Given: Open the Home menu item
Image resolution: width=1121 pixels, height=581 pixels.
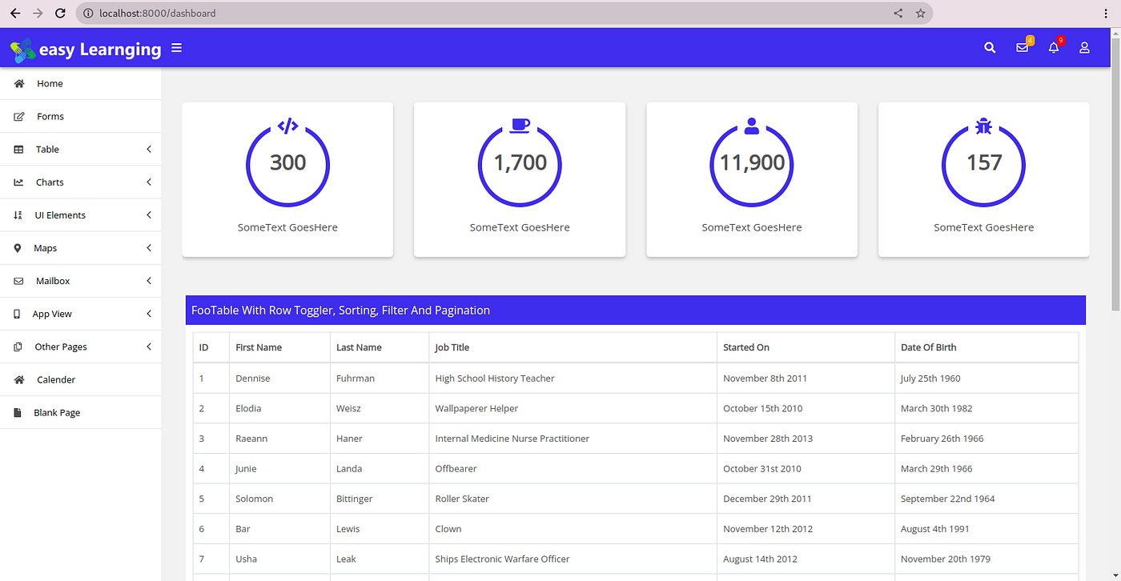Looking at the screenshot, I should click(x=80, y=83).
